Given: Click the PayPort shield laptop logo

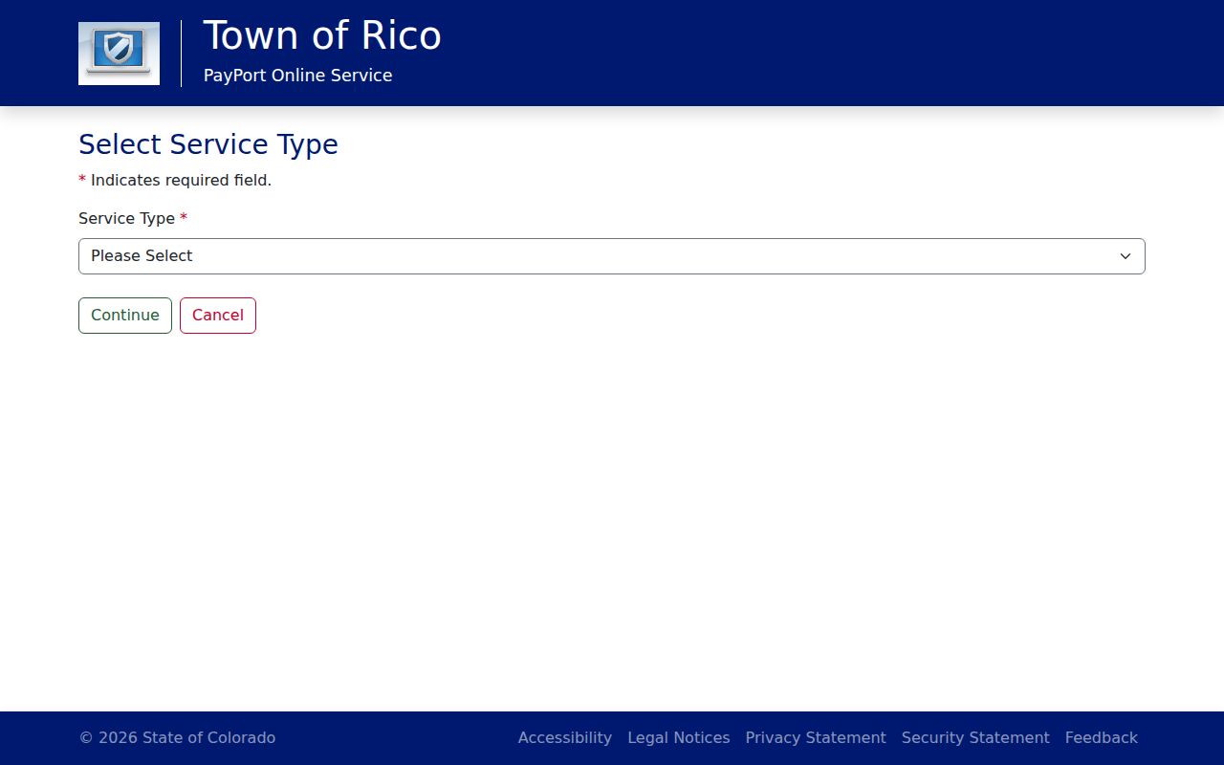Looking at the screenshot, I should 119,54.
